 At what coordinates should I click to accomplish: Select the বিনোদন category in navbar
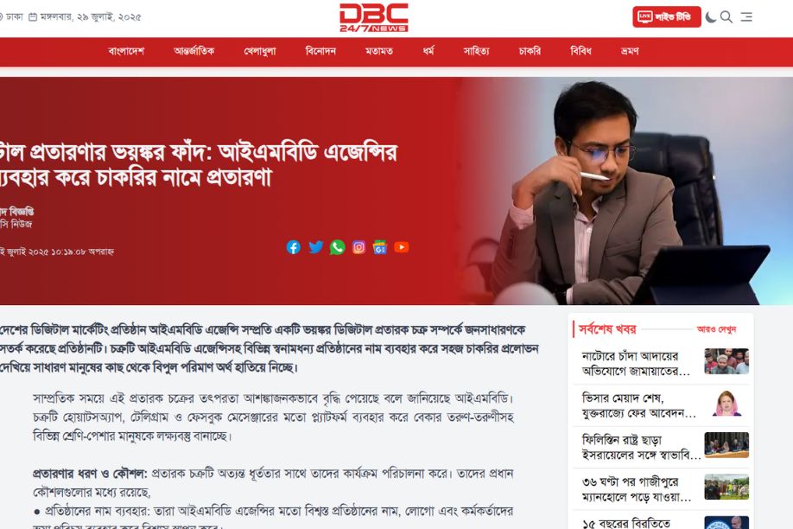pyautogui.click(x=320, y=51)
